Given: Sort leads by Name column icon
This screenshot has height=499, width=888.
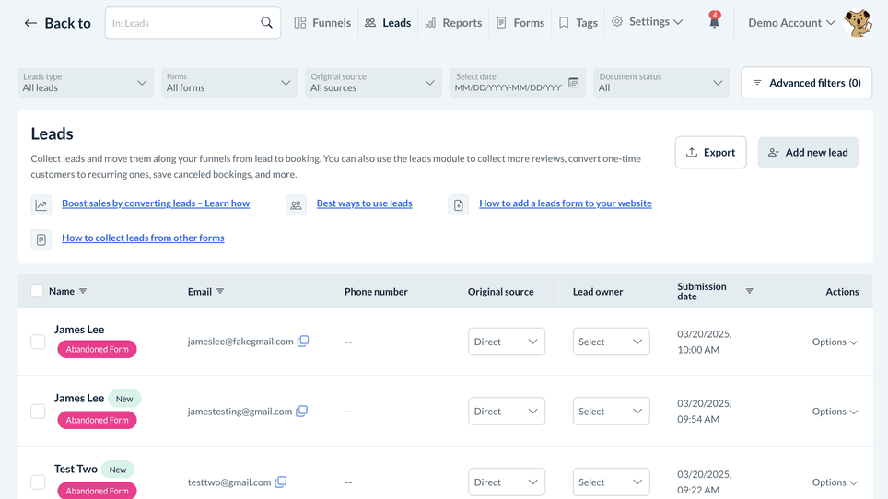Looking at the screenshot, I should click(83, 291).
